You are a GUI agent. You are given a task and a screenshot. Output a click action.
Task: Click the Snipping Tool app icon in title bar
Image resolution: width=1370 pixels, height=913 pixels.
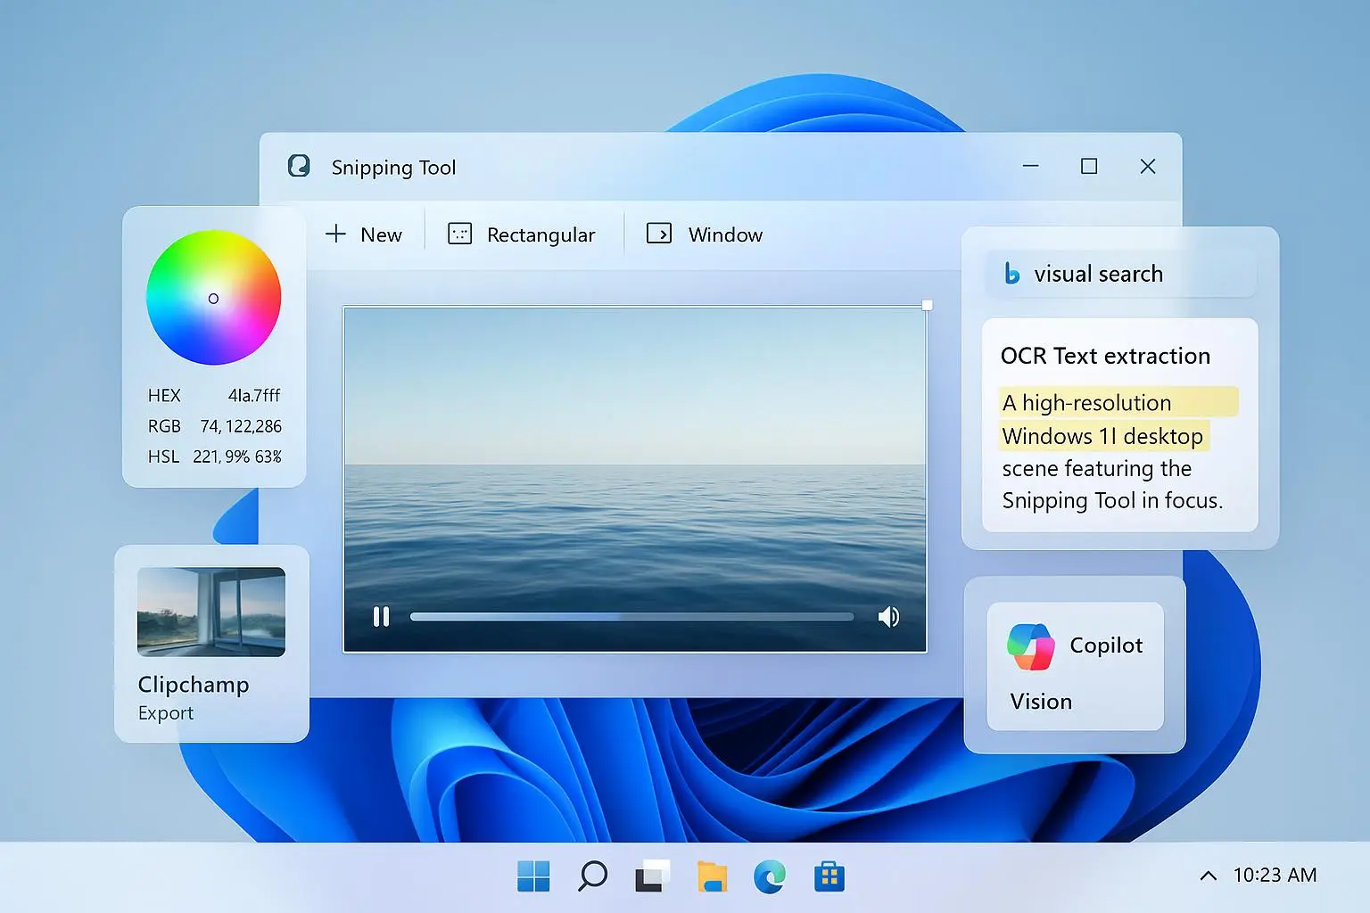click(x=299, y=166)
